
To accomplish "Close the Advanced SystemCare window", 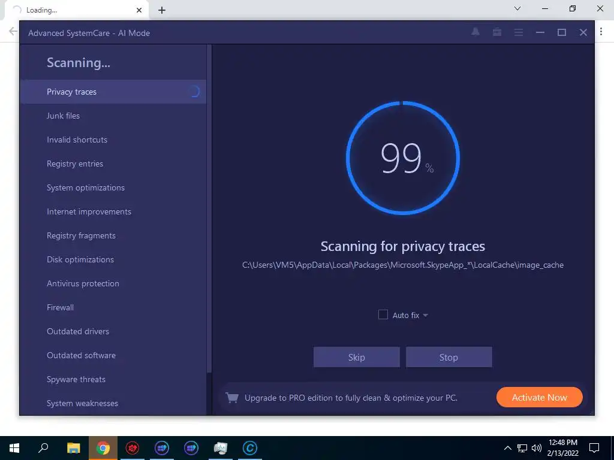I will tap(583, 32).
